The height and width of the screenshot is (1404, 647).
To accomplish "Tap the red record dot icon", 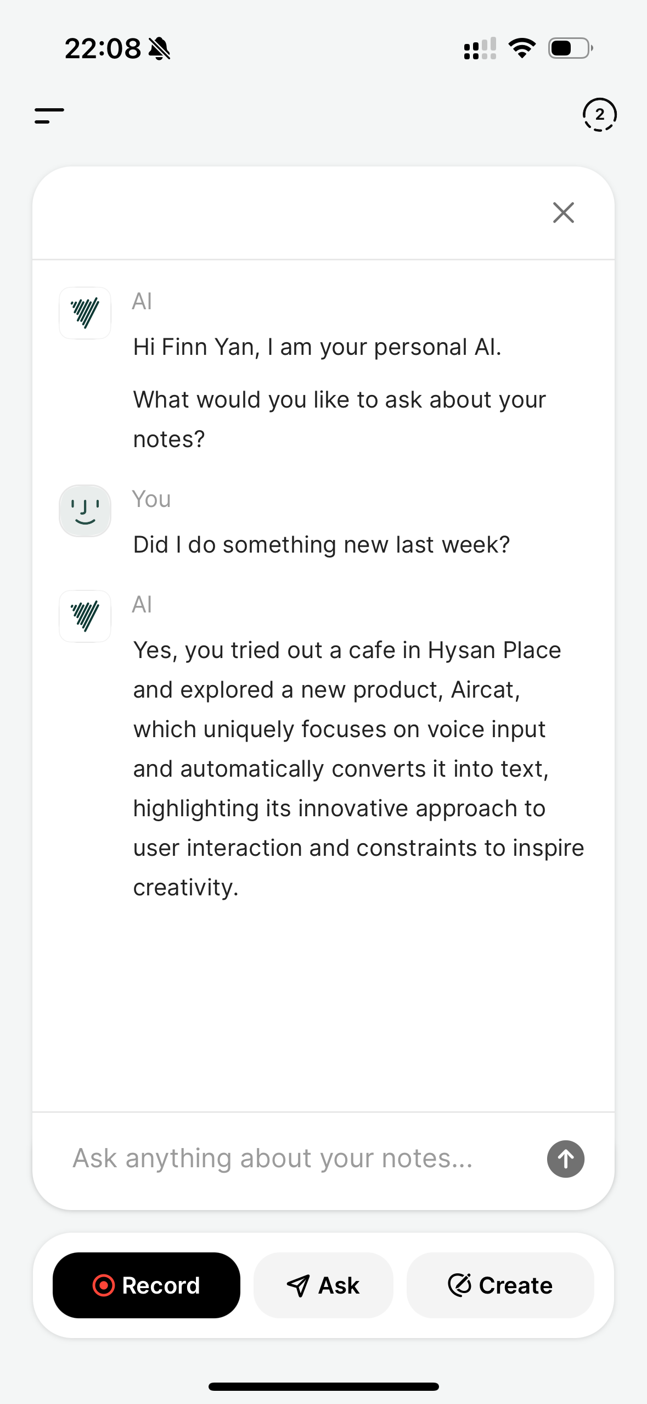I will pos(104,1285).
